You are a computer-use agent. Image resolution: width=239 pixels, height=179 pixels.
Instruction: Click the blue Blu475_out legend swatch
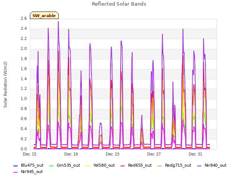[16, 166]
